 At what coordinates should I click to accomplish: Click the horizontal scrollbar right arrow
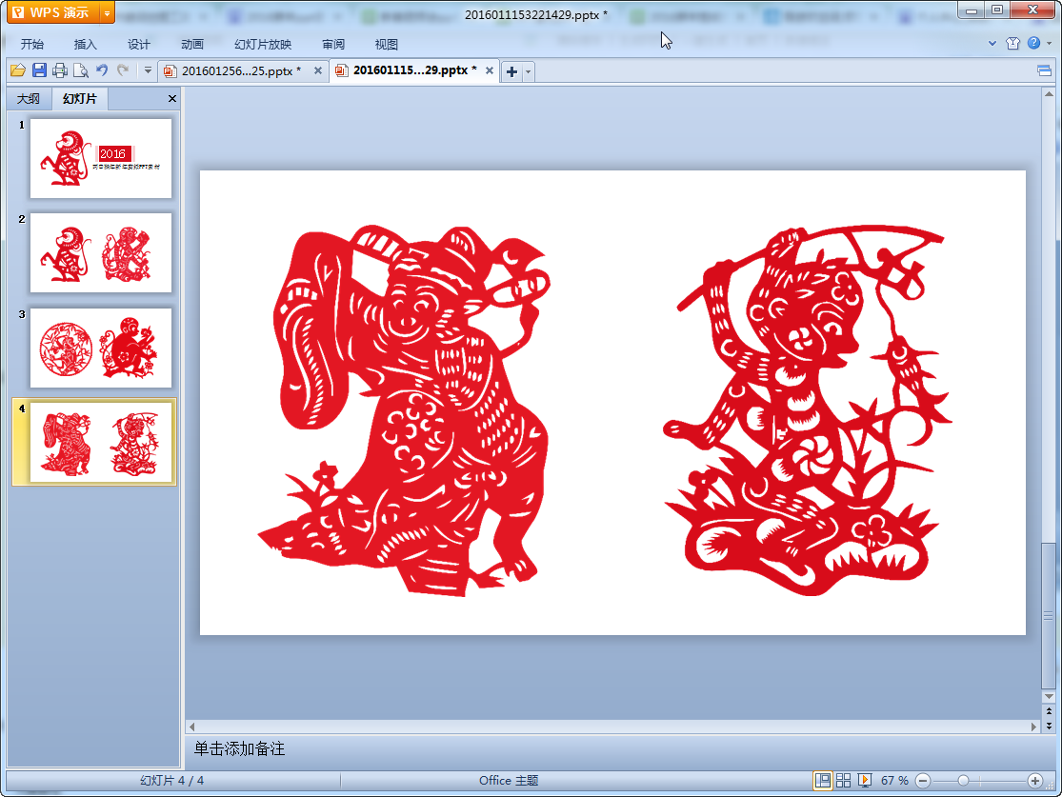[1034, 727]
